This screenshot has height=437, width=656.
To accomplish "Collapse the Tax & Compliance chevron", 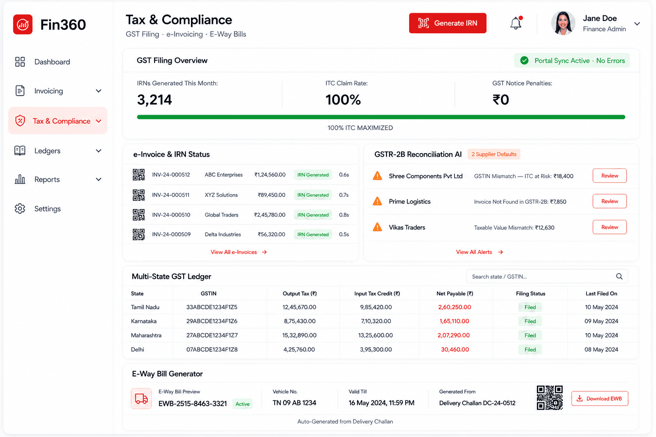I will click(x=99, y=121).
